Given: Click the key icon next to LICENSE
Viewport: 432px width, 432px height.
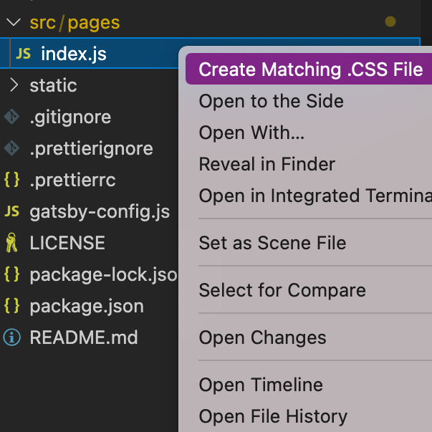Looking at the screenshot, I should tap(11, 243).
